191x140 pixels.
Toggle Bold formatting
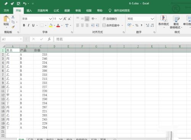pos(24,25)
